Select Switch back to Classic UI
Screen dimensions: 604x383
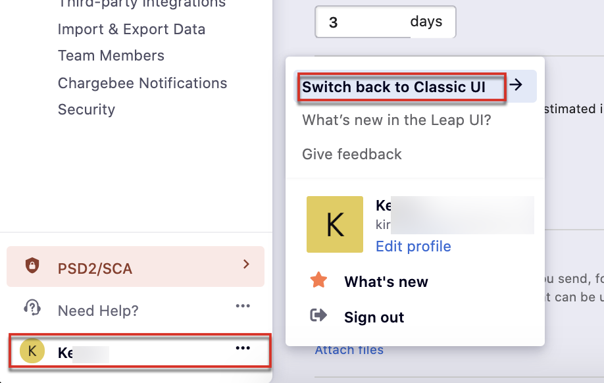tap(393, 87)
